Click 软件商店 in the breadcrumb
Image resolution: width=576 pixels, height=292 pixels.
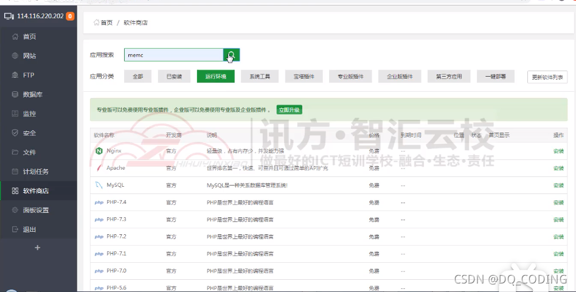136,23
